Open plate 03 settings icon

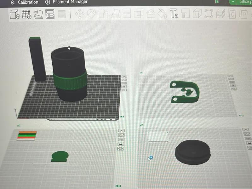click(x=121, y=148)
